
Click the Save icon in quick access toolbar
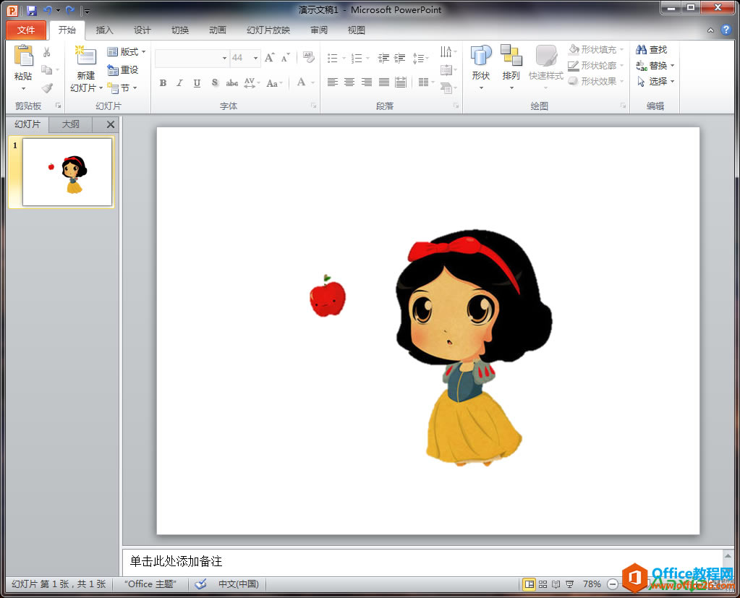pos(32,10)
